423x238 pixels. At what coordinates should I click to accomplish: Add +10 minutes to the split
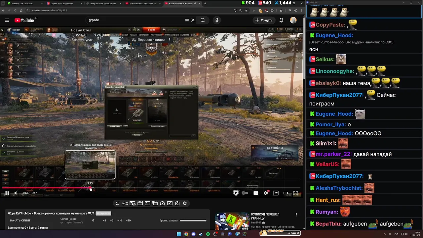[x=120, y=220]
